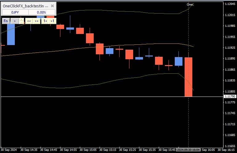Minimize the OneClickFX_backtesting panel
The width and height of the screenshot is (237, 153).
coord(47,6)
